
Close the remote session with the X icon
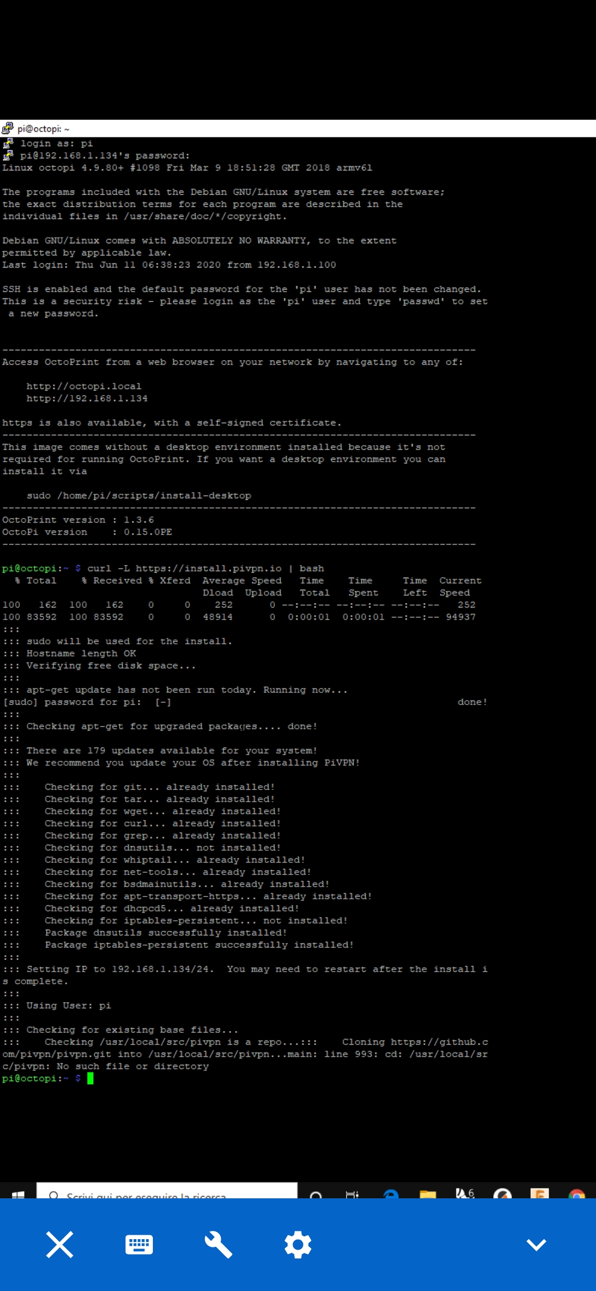point(60,1245)
